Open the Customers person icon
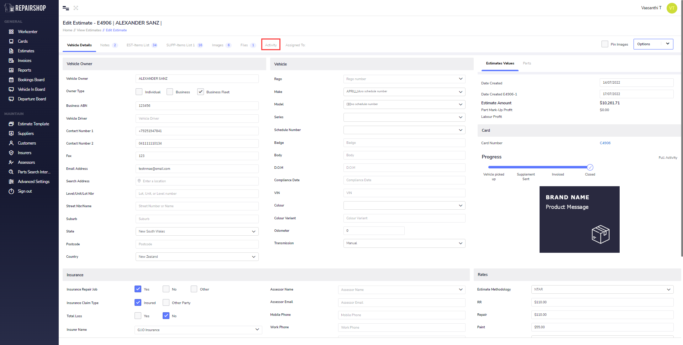683x345 pixels. (11, 143)
